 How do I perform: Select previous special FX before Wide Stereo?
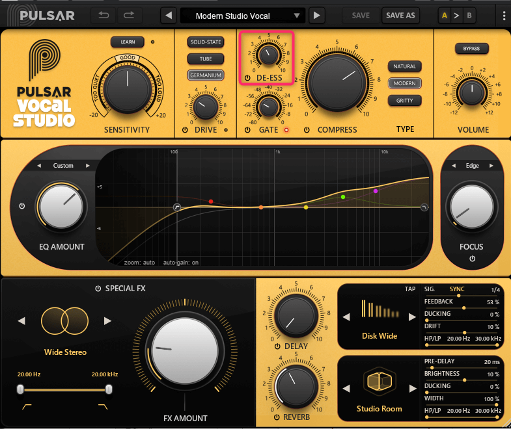coord(21,321)
